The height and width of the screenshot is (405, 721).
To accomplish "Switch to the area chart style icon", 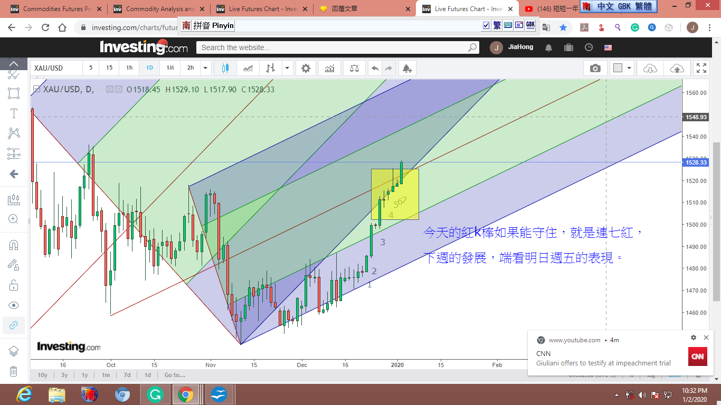I will pyautogui.click(x=248, y=68).
